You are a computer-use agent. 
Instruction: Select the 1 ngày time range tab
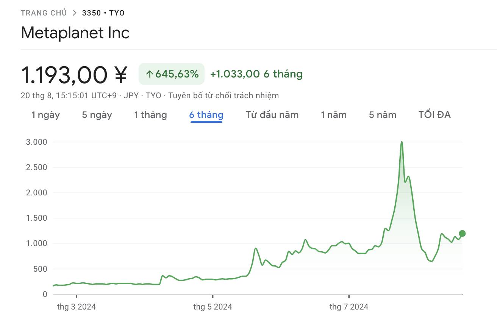tap(45, 115)
